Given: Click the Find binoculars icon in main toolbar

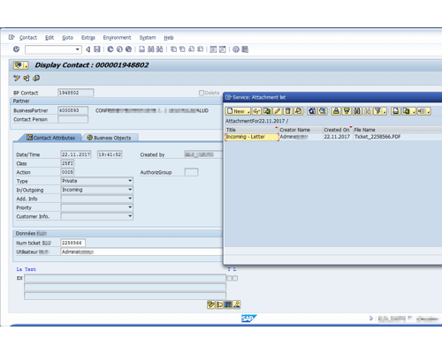Looking at the screenshot, I should pyautogui.click(x=151, y=49).
